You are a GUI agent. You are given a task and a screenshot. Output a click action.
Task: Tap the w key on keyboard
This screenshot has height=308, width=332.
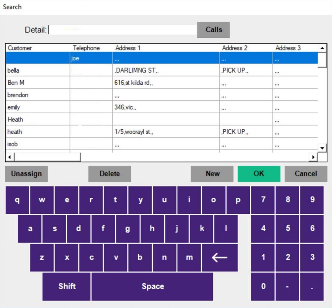(42, 200)
